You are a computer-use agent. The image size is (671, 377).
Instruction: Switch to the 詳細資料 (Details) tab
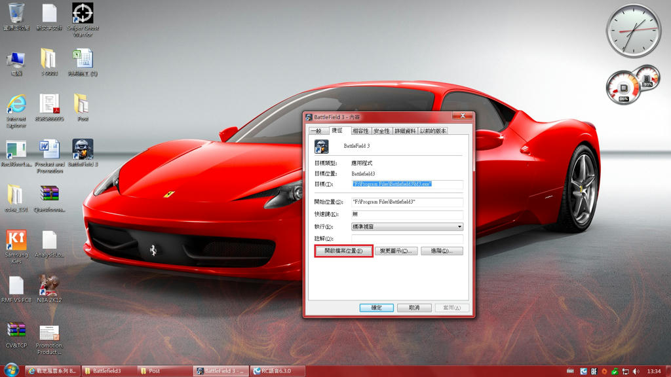(405, 131)
